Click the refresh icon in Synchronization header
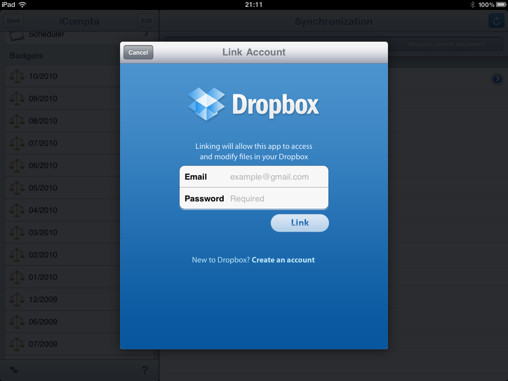508x381 pixels. pyautogui.click(x=496, y=20)
